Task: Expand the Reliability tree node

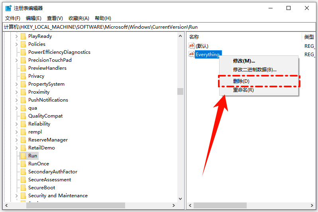Action: [x=17, y=124]
